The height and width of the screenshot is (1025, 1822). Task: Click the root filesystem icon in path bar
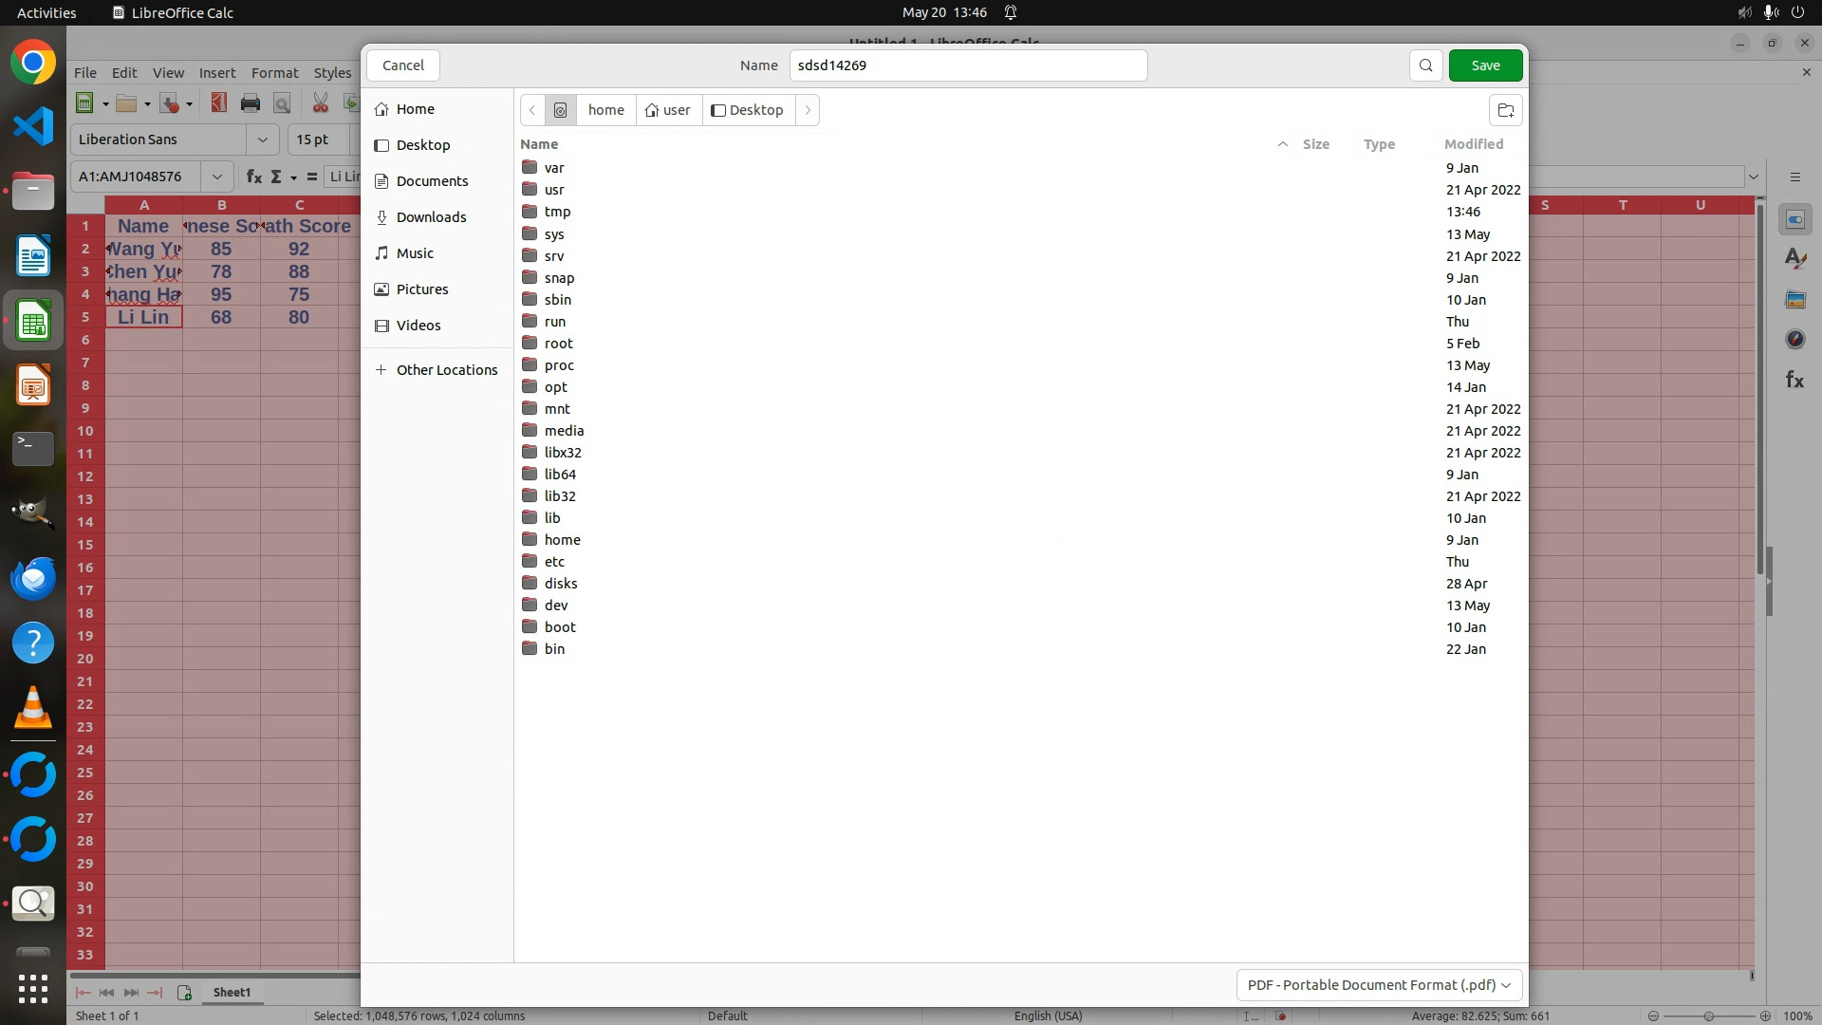tap(560, 110)
